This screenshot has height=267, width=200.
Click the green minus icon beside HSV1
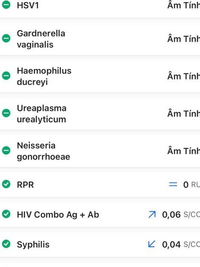coord(6,5)
